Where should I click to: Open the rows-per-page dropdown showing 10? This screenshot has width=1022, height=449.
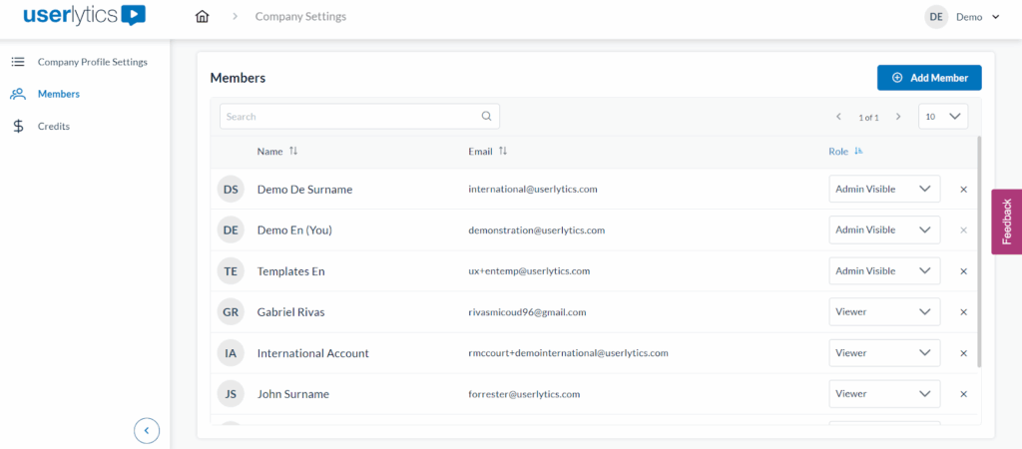[942, 117]
